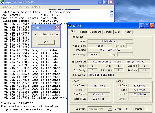Open the About tab in CPU-Z

click(128, 32)
